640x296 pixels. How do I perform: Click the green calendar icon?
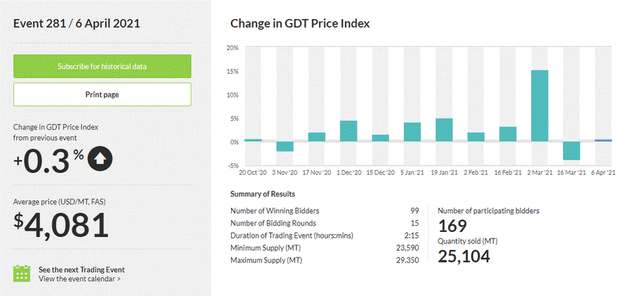point(22,274)
